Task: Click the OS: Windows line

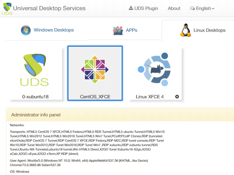Action: 20,171
